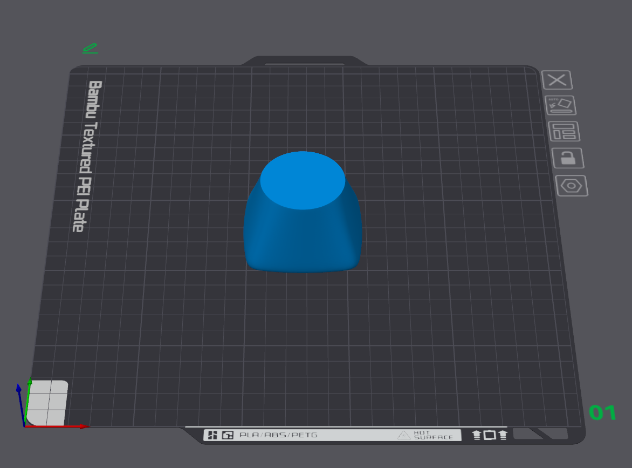Remove all objects with the plate X icon
Viewport: 632px width, 468px height.
[x=557, y=80]
